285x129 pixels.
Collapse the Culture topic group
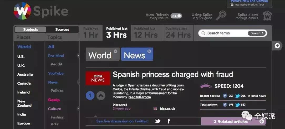[x=78, y=109]
